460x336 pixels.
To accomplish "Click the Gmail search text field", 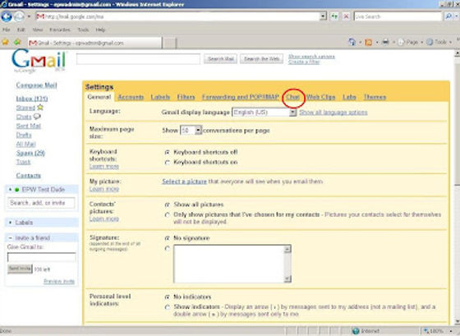I will tap(138, 59).
